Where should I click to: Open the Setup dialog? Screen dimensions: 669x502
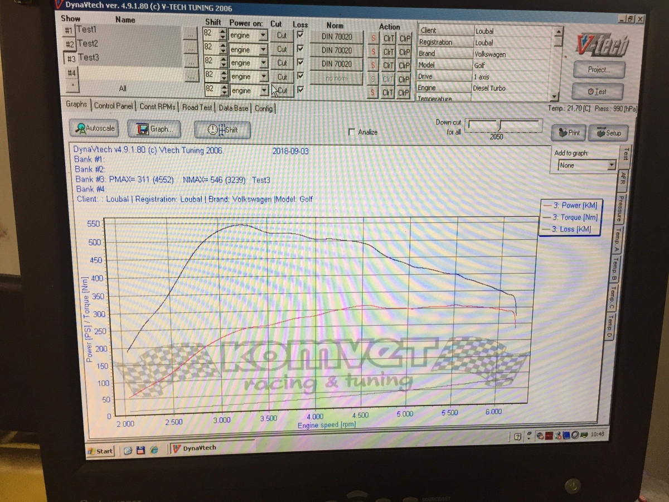pyautogui.click(x=608, y=133)
